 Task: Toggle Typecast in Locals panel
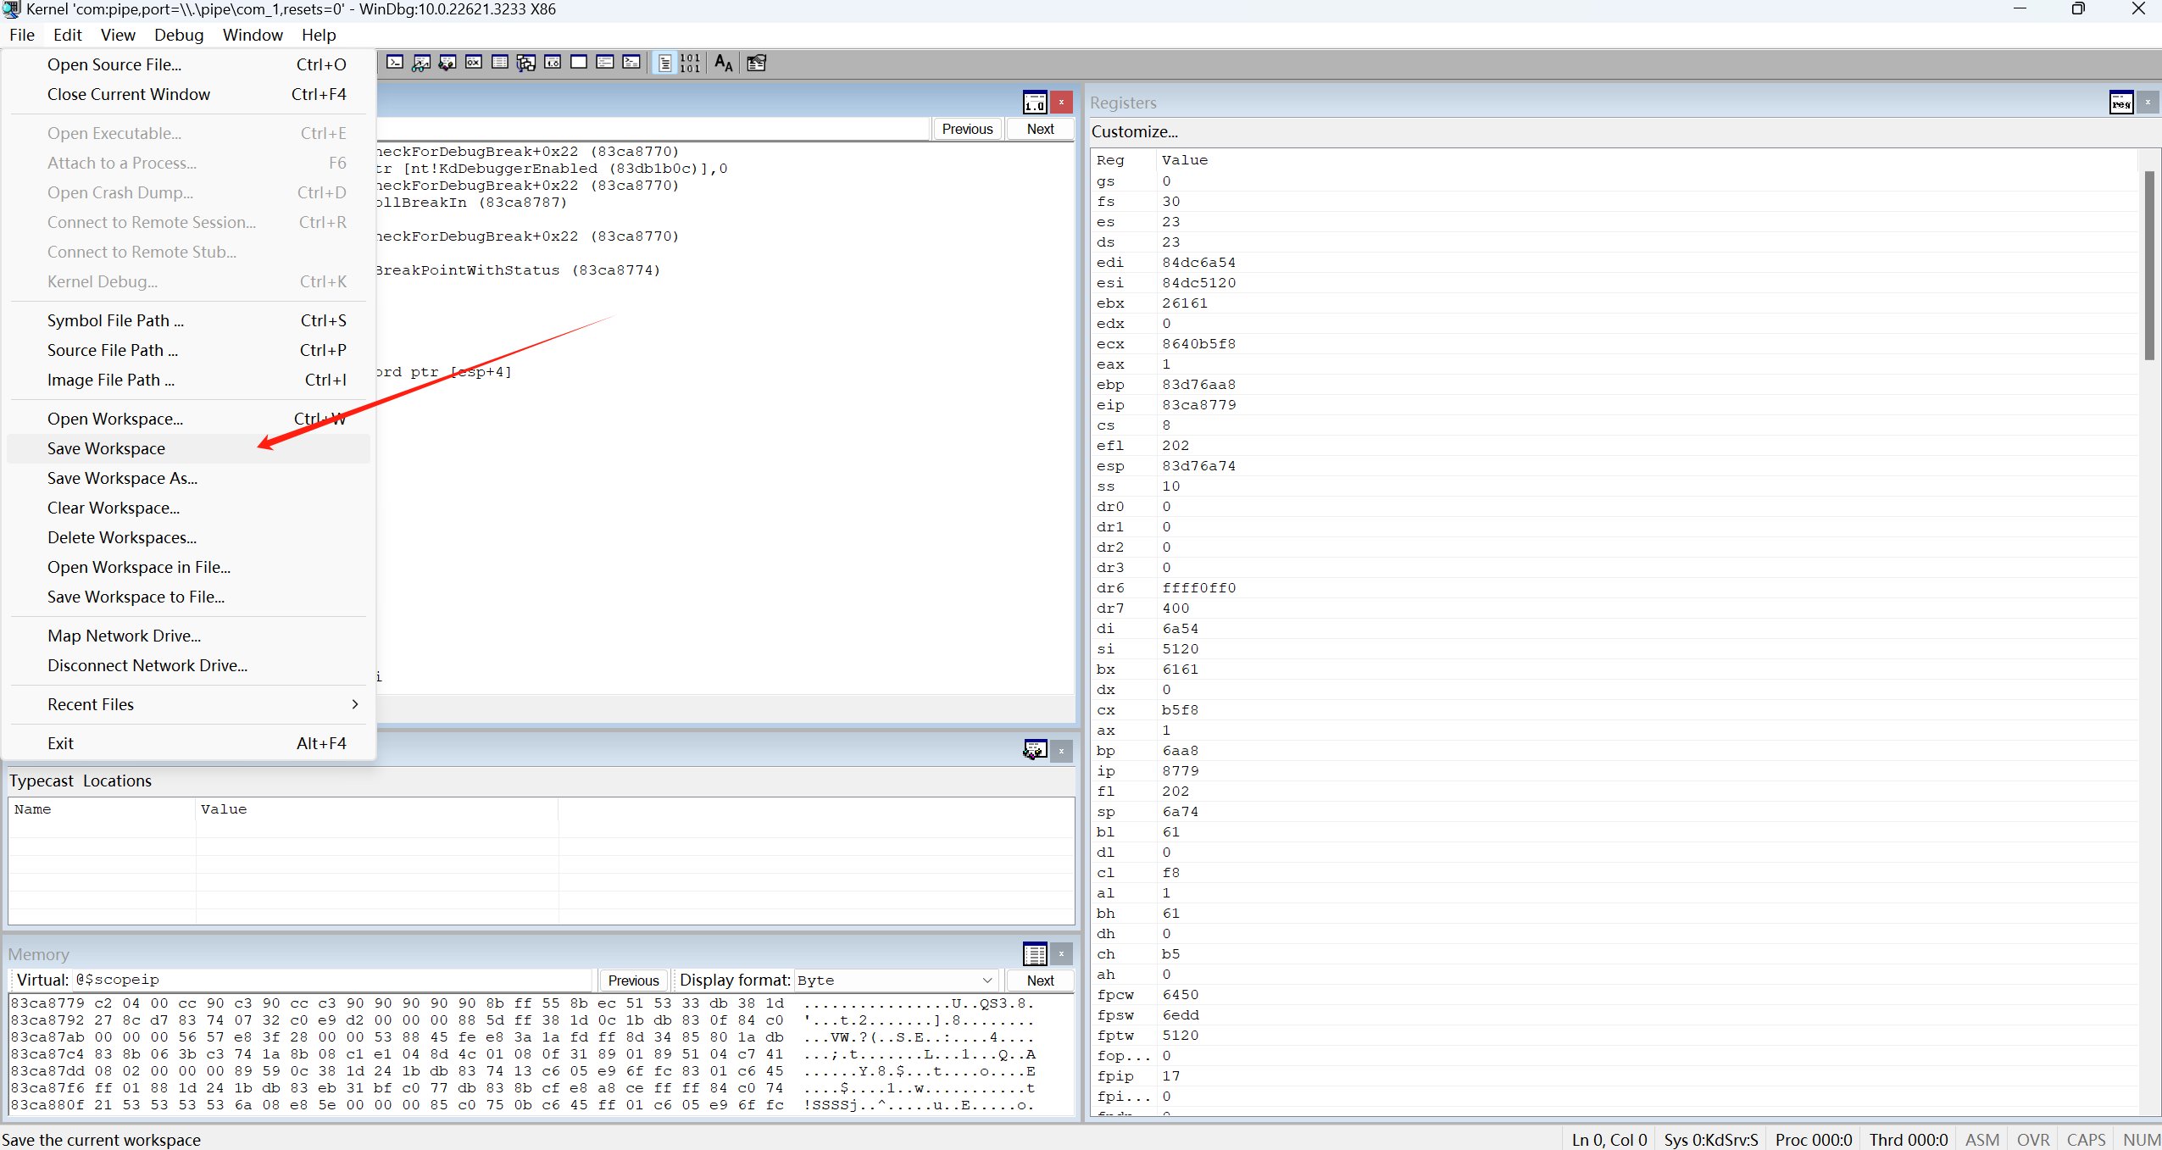coord(42,781)
